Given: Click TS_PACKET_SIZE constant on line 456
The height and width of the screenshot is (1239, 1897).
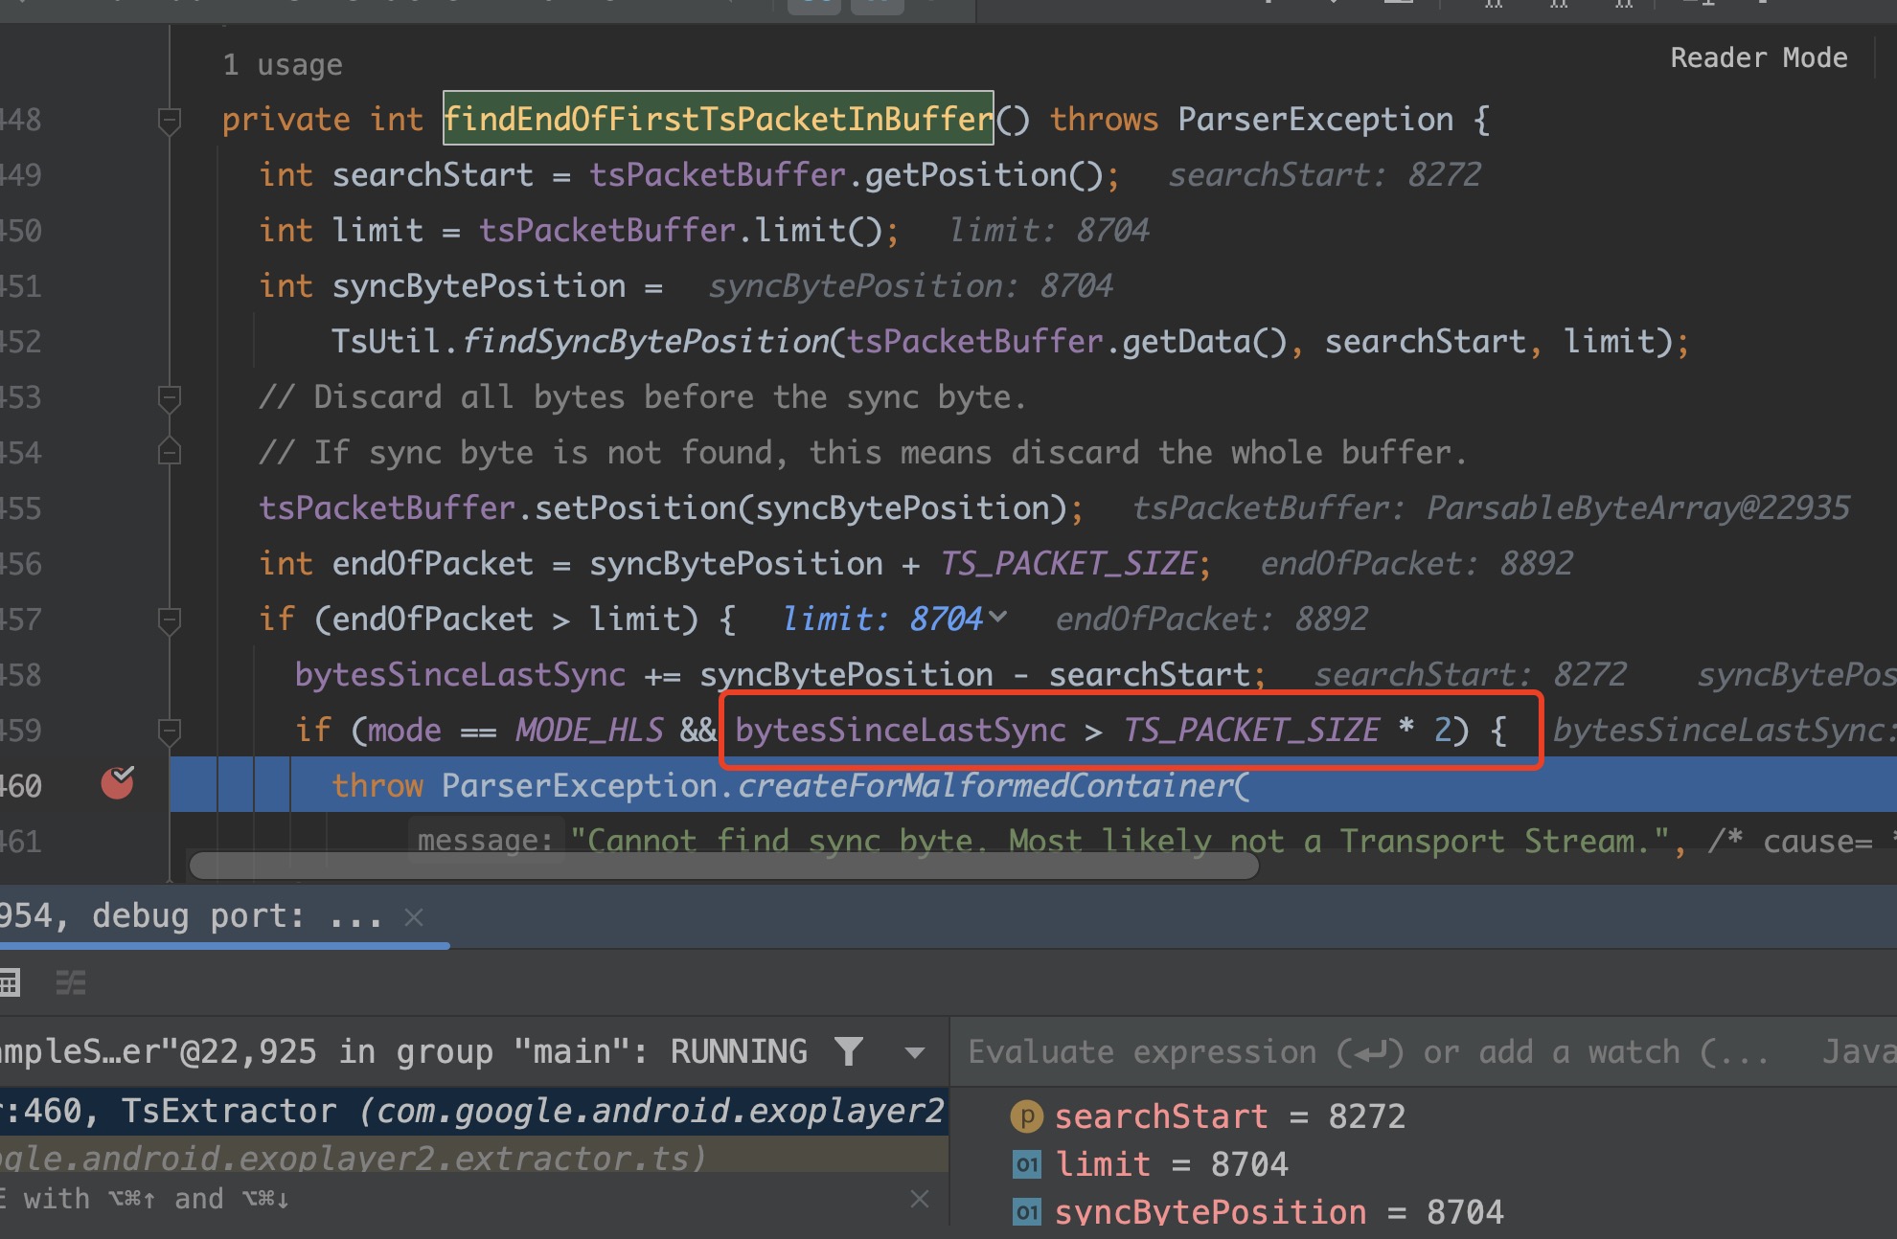Looking at the screenshot, I should click(x=1068, y=563).
